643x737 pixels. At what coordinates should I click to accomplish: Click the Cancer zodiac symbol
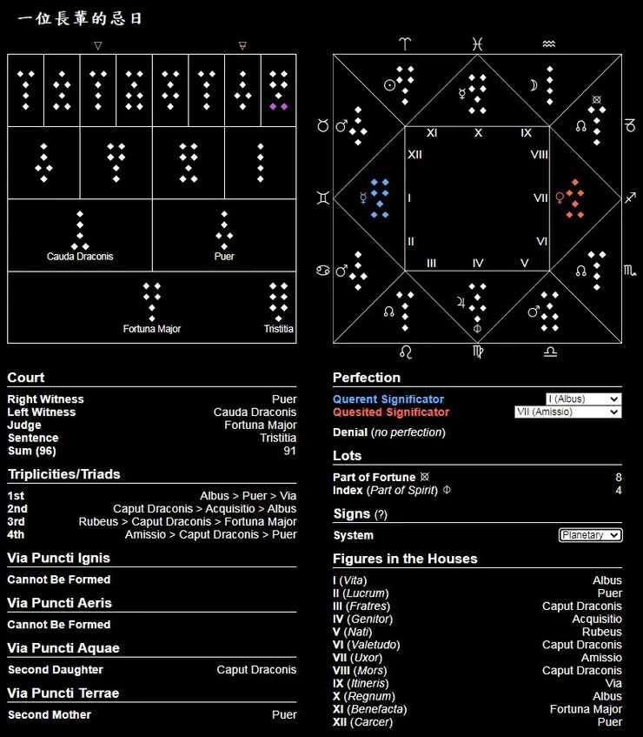323,271
